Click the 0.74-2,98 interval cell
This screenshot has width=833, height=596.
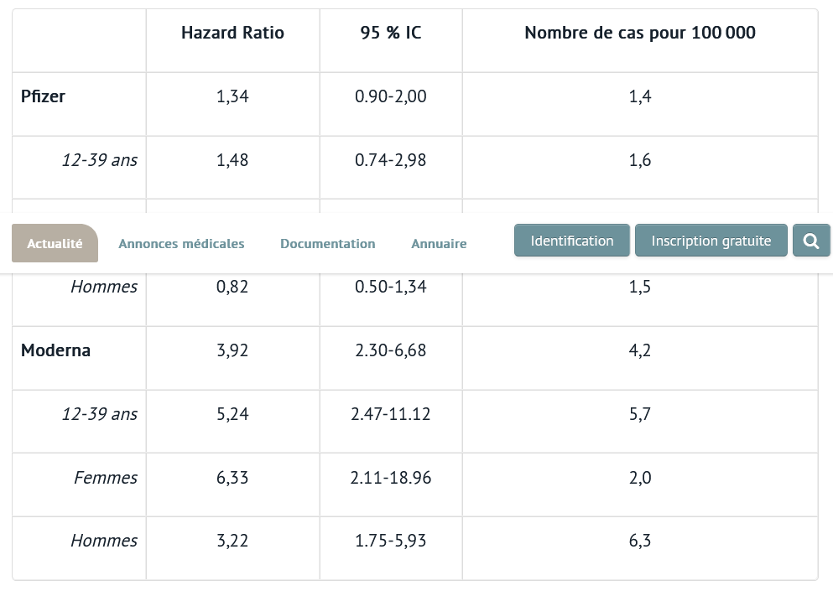tap(390, 160)
